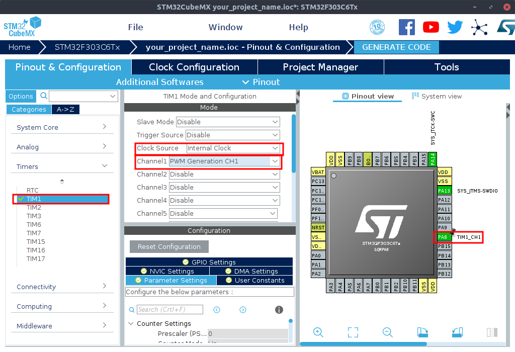
Task: Click the parameter info icon
Action: coord(279,310)
